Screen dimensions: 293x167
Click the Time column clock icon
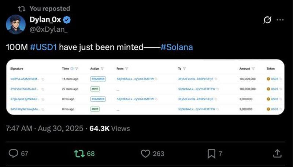(x=72, y=69)
